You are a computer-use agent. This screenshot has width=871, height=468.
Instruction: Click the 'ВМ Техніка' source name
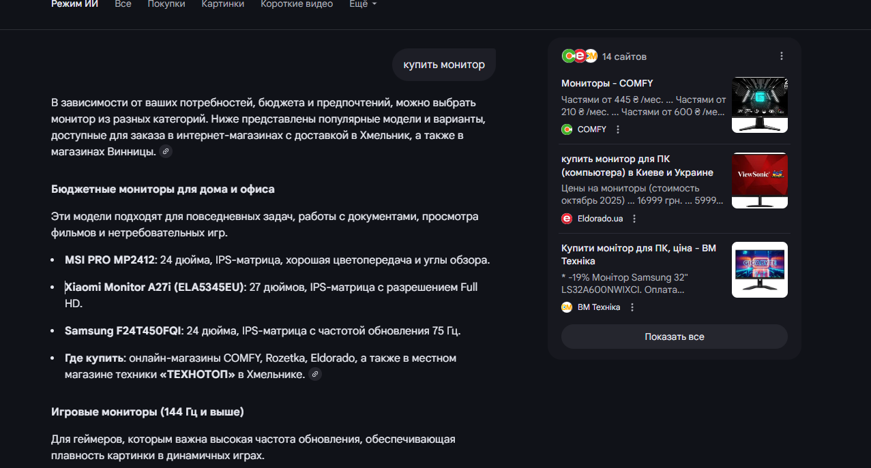pyautogui.click(x=599, y=307)
